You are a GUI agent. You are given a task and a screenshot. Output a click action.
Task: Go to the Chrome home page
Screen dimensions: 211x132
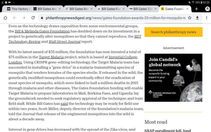(x=5, y=18)
